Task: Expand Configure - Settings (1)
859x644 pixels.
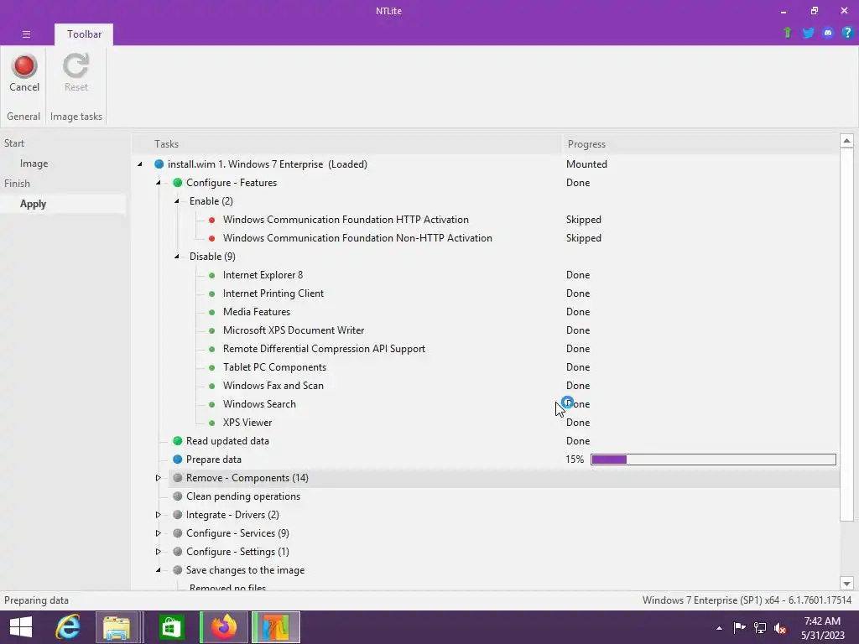Action: [159, 552]
